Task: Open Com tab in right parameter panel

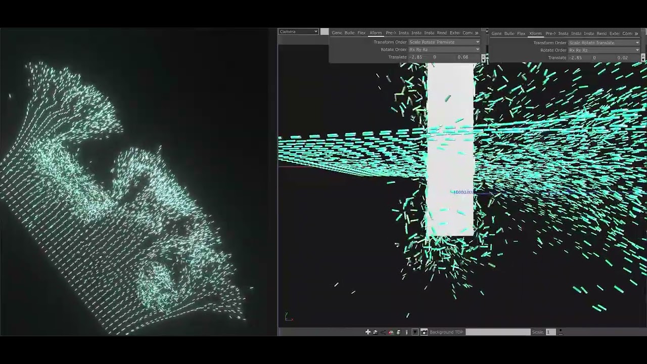Action: pos(627,33)
